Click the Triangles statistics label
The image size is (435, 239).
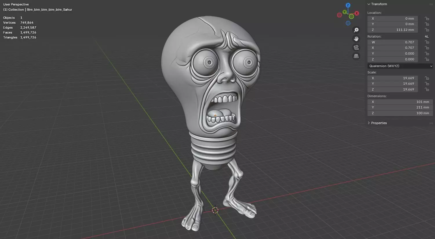(10, 37)
